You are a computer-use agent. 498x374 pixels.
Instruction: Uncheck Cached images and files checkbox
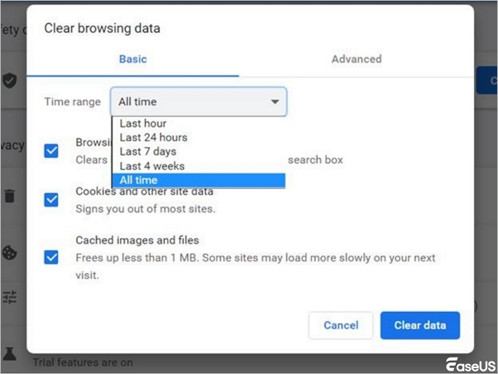pyautogui.click(x=51, y=257)
